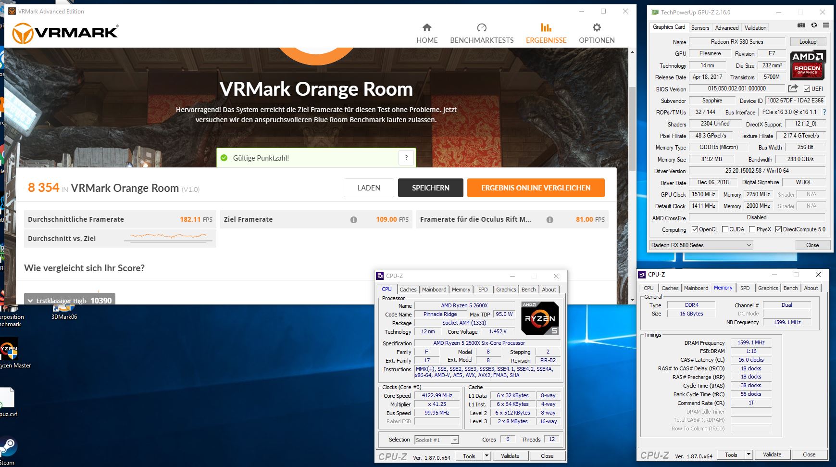The width and height of the screenshot is (836, 467).
Task: Click the Lookup button in GPU-Z
Action: pyautogui.click(x=808, y=42)
